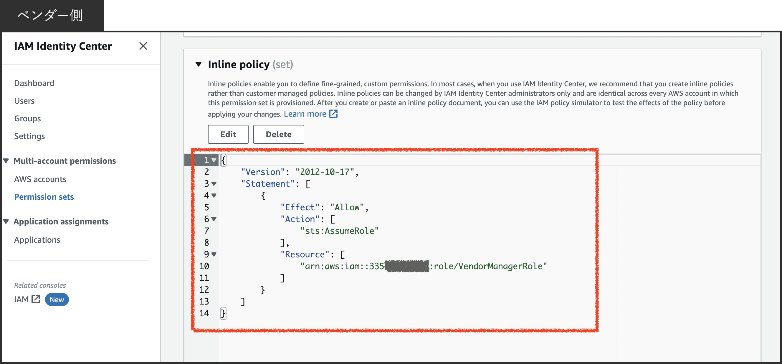Image resolution: width=782 pixels, height=364 pixels.
Task: Click the Inline policy heading text
Action: 239,64
